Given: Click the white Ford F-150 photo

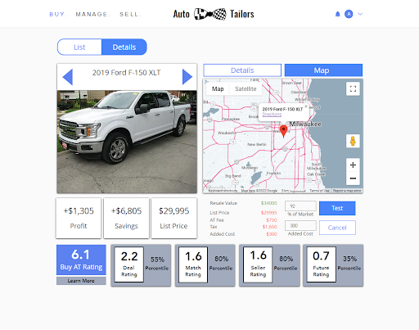Looking at the screenshot, I should tap(127, 142).
